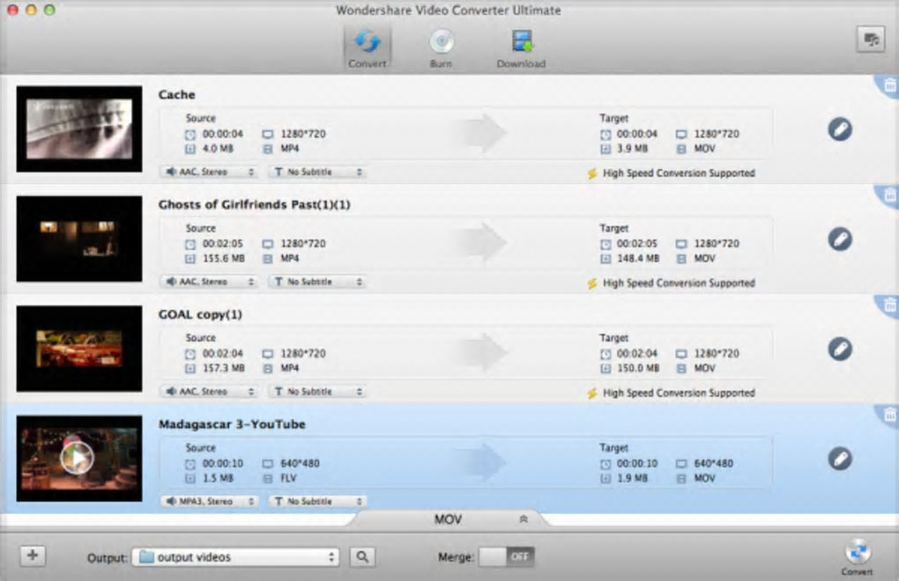Click the 157.3 MB source size
Image resolution: width=899 pixels, height=581 pixels.
(x=224, y=368)
